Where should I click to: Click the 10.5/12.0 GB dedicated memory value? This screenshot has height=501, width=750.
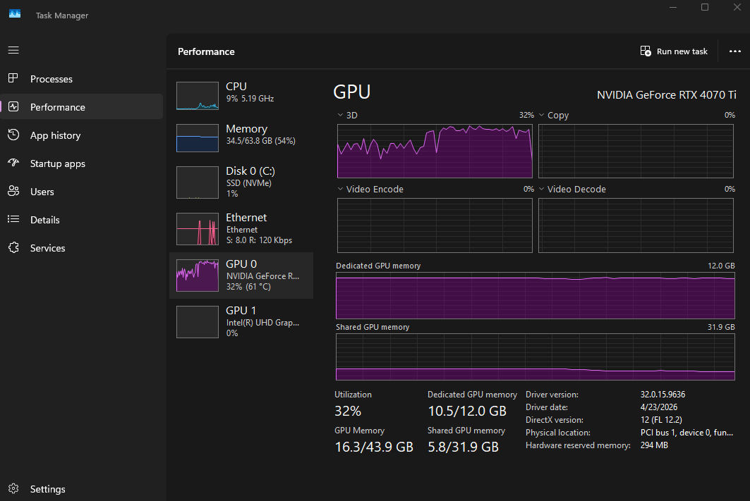(467, 411)
